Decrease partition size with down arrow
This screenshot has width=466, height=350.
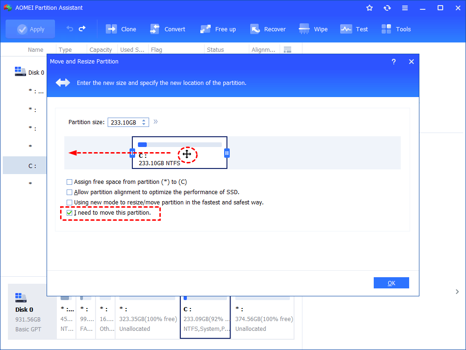144,124
